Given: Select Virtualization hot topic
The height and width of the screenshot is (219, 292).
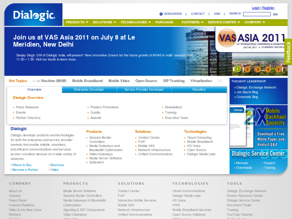Looking at the screenshot, I should coord(201,81).
